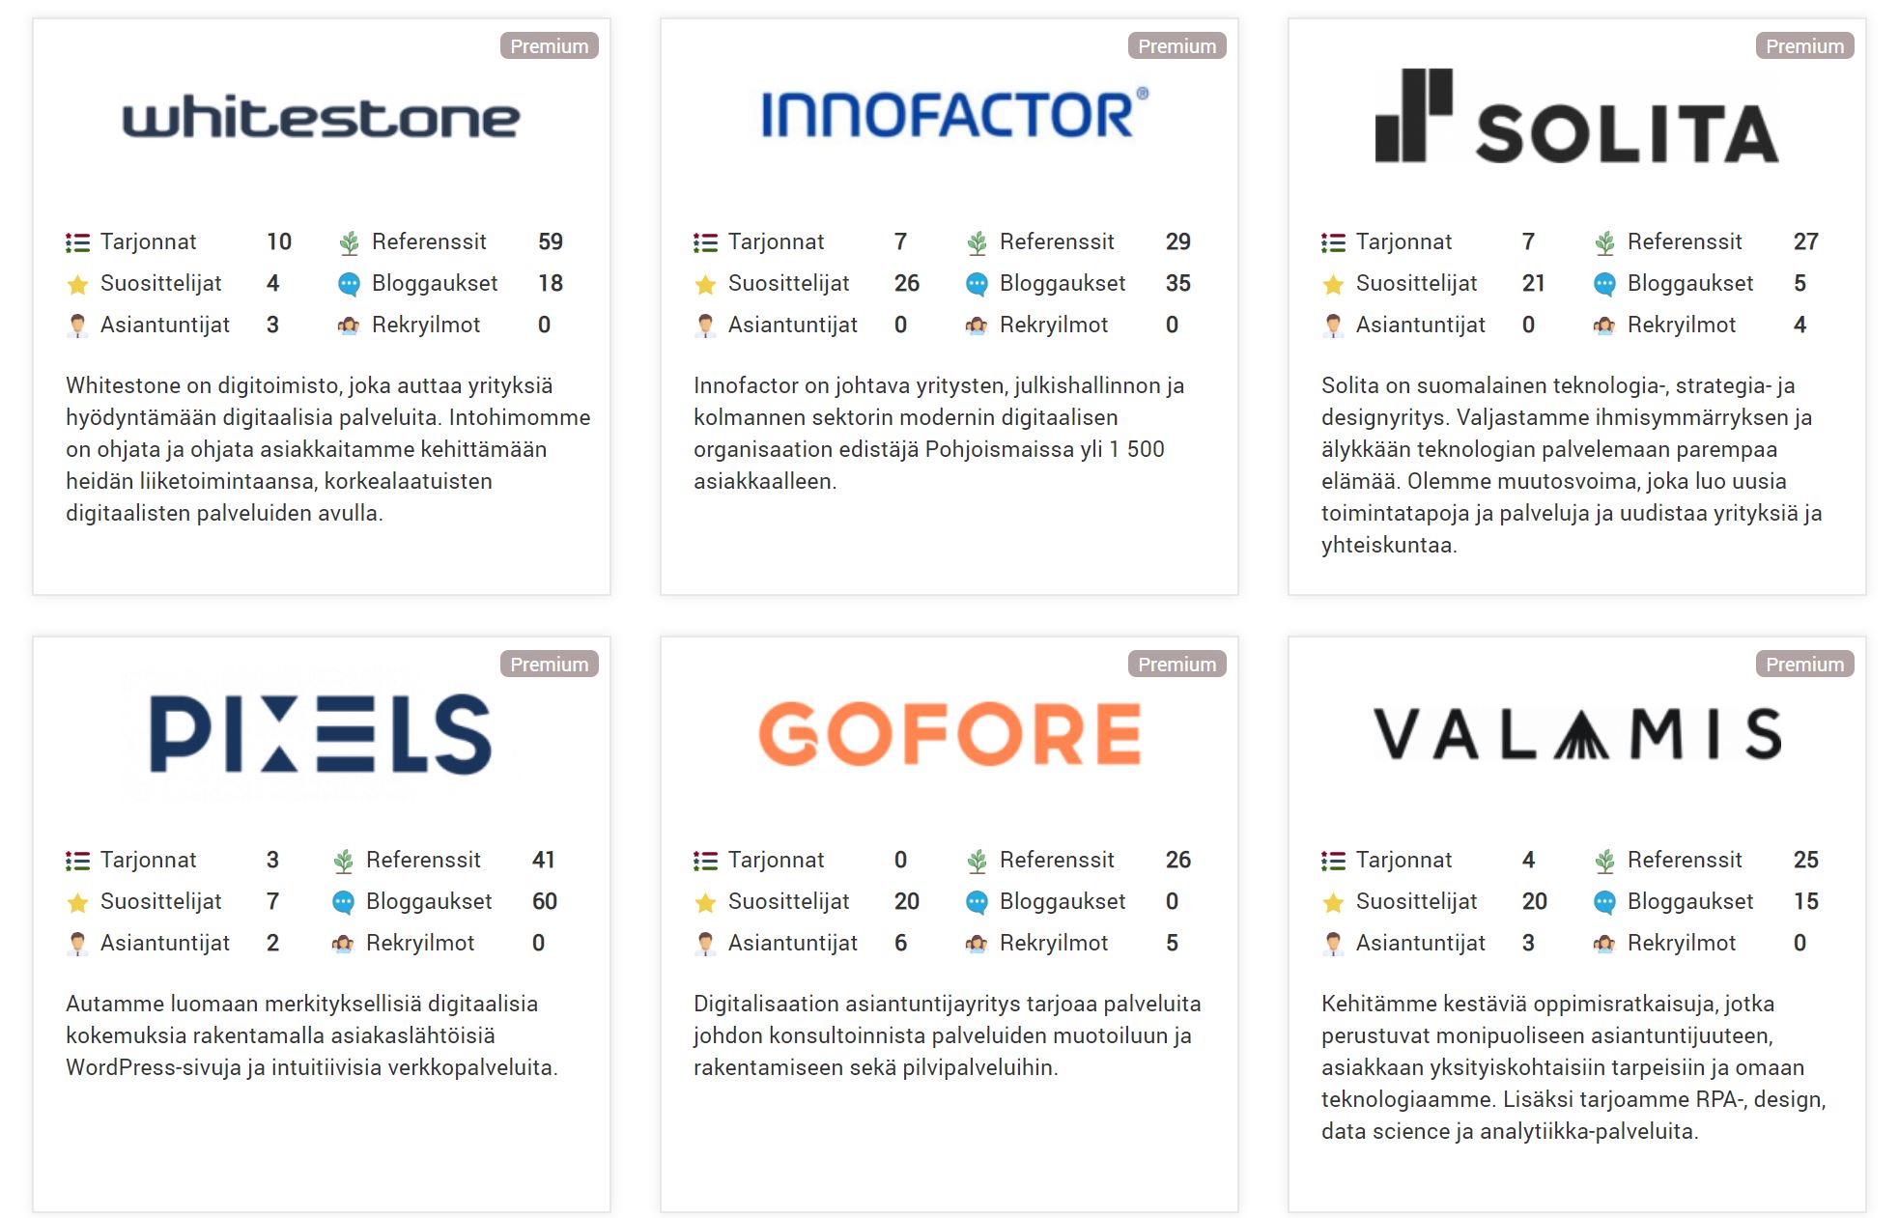Click the Premium badge on Whitestone card
This screenshot has width=1899, height=1218.
coord(550,46)
